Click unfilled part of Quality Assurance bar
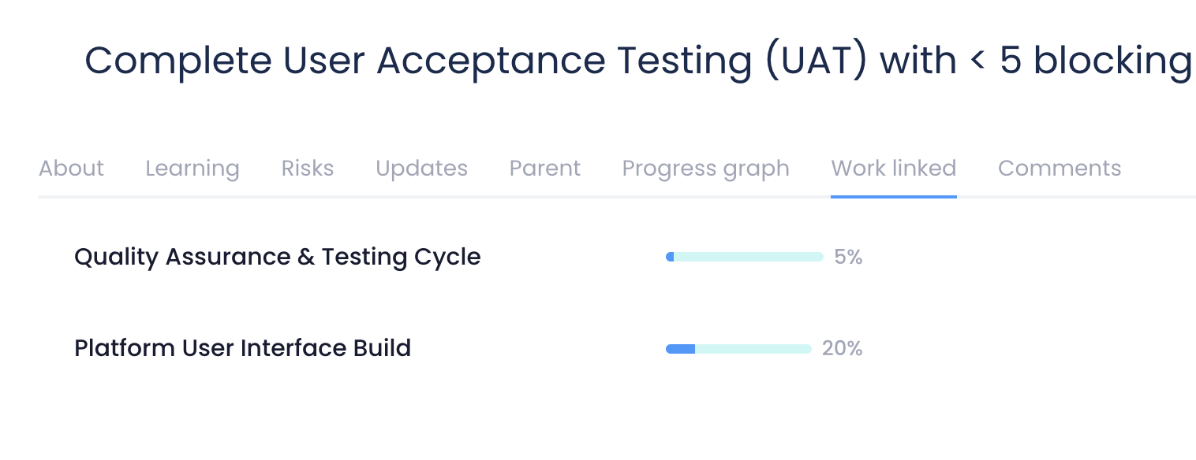 pos(749,257)
